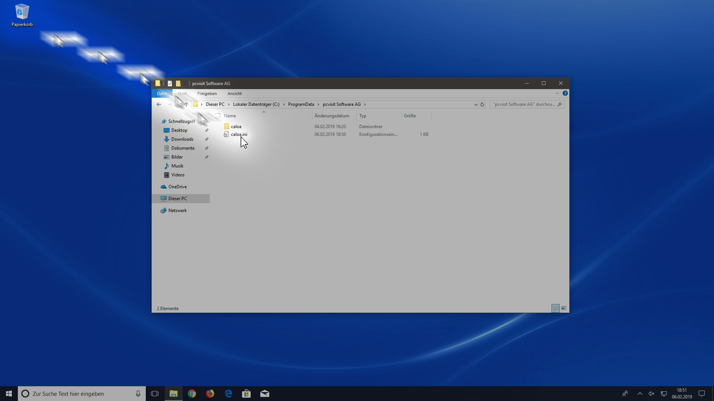Open Explorer help question mark icon
Viewport: 714px width, 401px height.
[x=565, y=93]
